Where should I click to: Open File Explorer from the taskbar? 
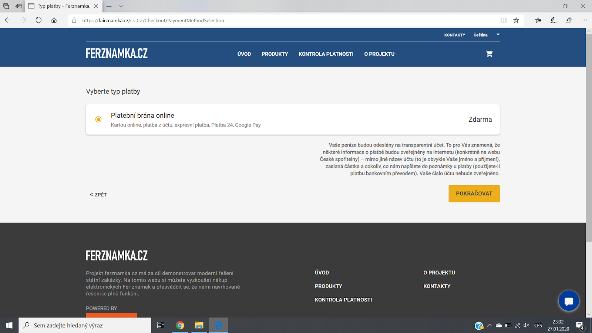(x=199, y=325)
